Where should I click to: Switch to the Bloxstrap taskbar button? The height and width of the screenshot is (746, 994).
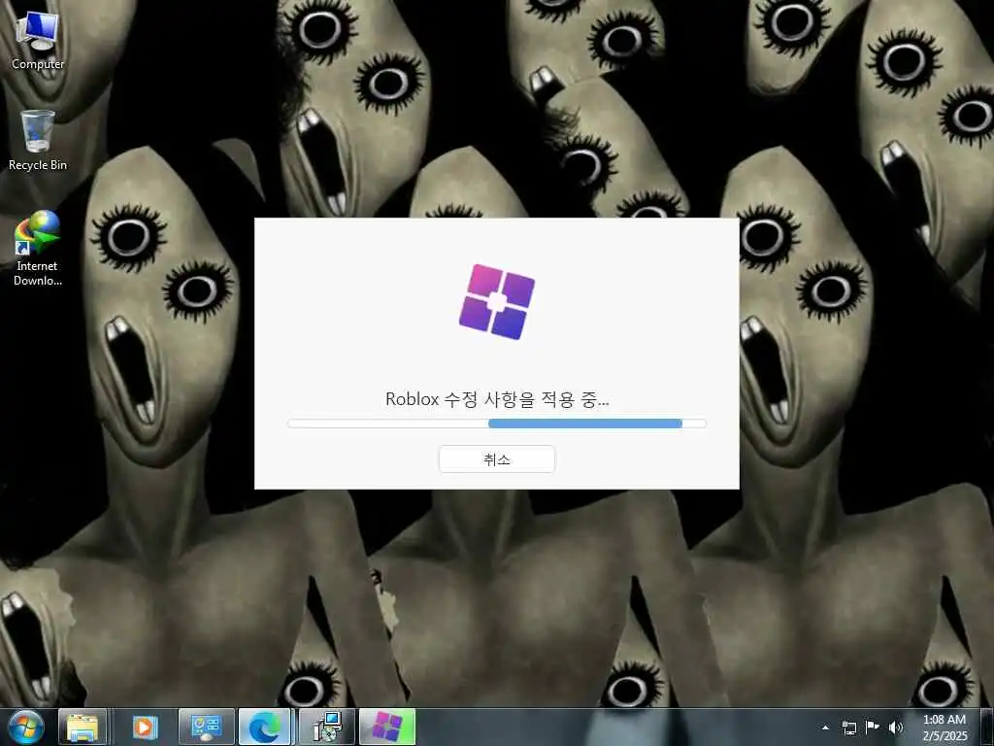coord(387,727)
